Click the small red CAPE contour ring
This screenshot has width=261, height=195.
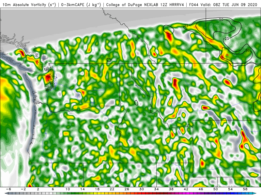click(x=227, y=55)
